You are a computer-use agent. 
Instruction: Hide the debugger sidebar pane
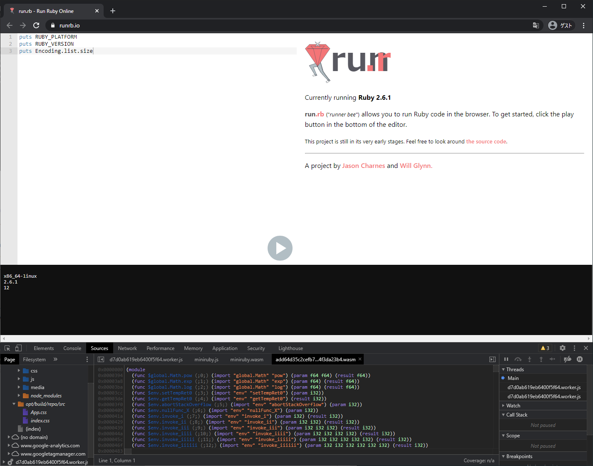[x=492, y=360]
